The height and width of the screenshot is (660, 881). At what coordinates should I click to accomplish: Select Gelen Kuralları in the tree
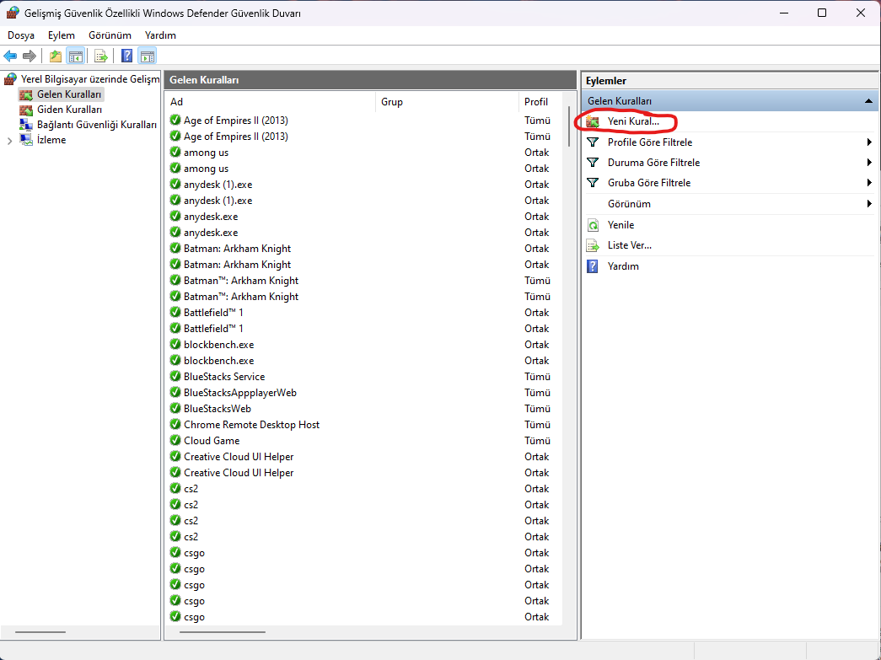pos(69,94)
